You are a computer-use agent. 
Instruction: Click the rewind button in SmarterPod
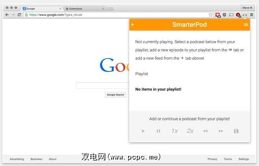tap(205, 131)
